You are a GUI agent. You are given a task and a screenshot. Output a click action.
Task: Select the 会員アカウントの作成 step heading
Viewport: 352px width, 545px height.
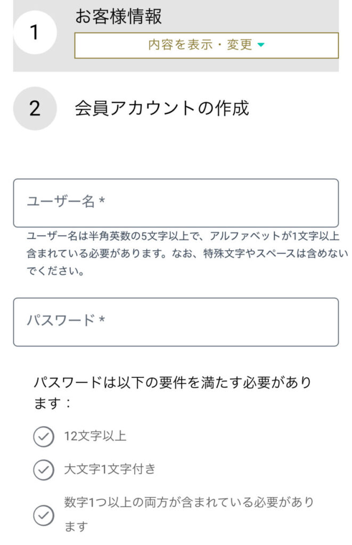point(161,109)
